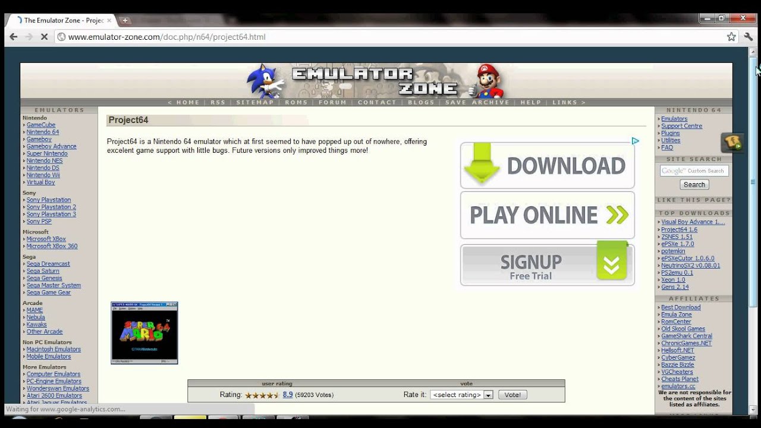Open the Microsoft XBox 360 link
The image size is (761, 428).
click(52, 247)
